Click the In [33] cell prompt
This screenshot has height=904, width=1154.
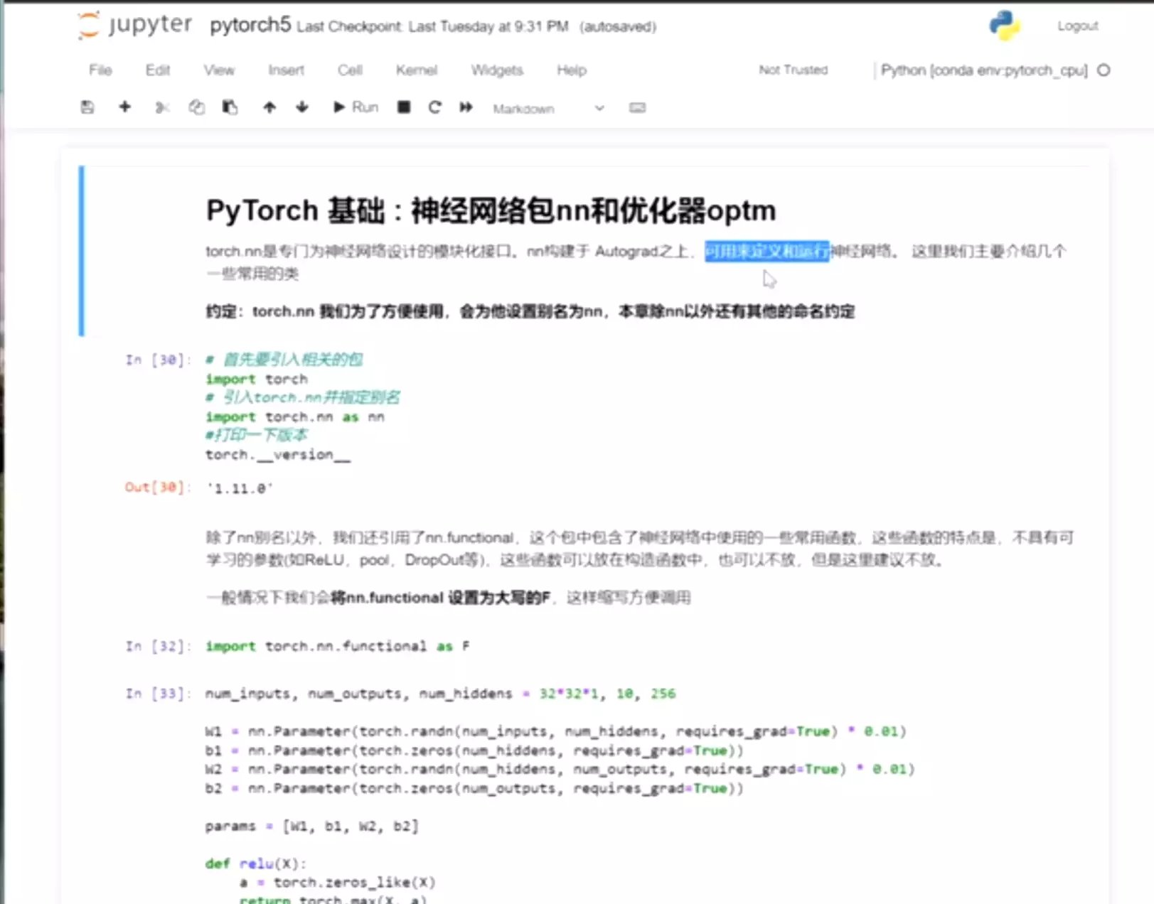158,694
